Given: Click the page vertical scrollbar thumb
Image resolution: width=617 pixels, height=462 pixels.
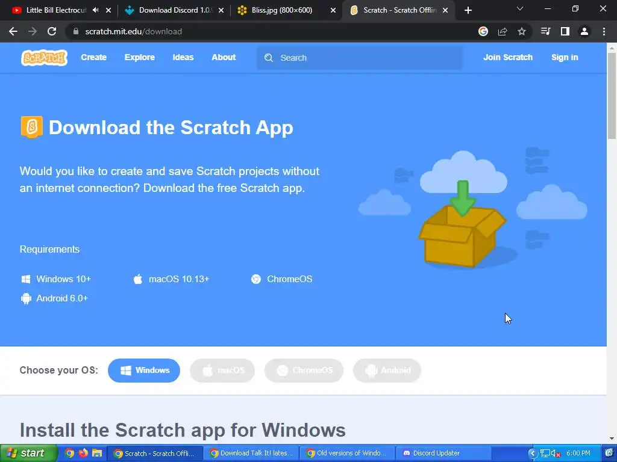Looking at the screenshot, I should (612, 96).
